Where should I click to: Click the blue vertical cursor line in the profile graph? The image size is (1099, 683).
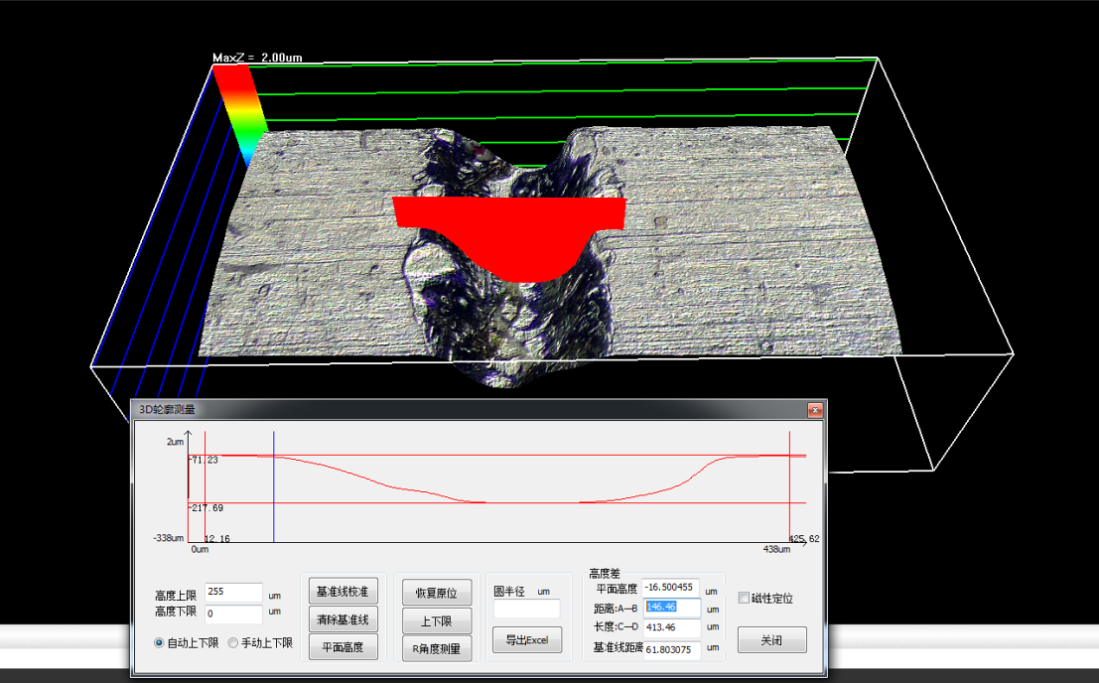[x=274, y=486]
